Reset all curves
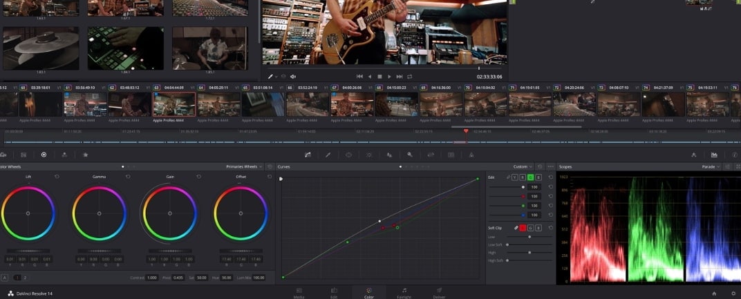Viewport: 741px width, 299px height. (x=540, y=166)
